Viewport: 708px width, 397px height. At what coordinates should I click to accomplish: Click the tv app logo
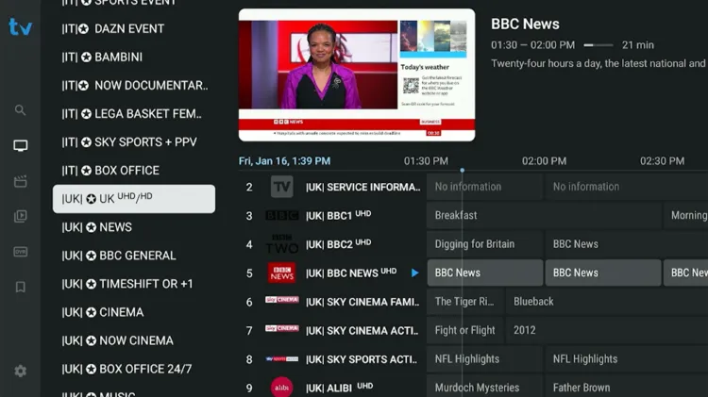(x=21, y=27)
